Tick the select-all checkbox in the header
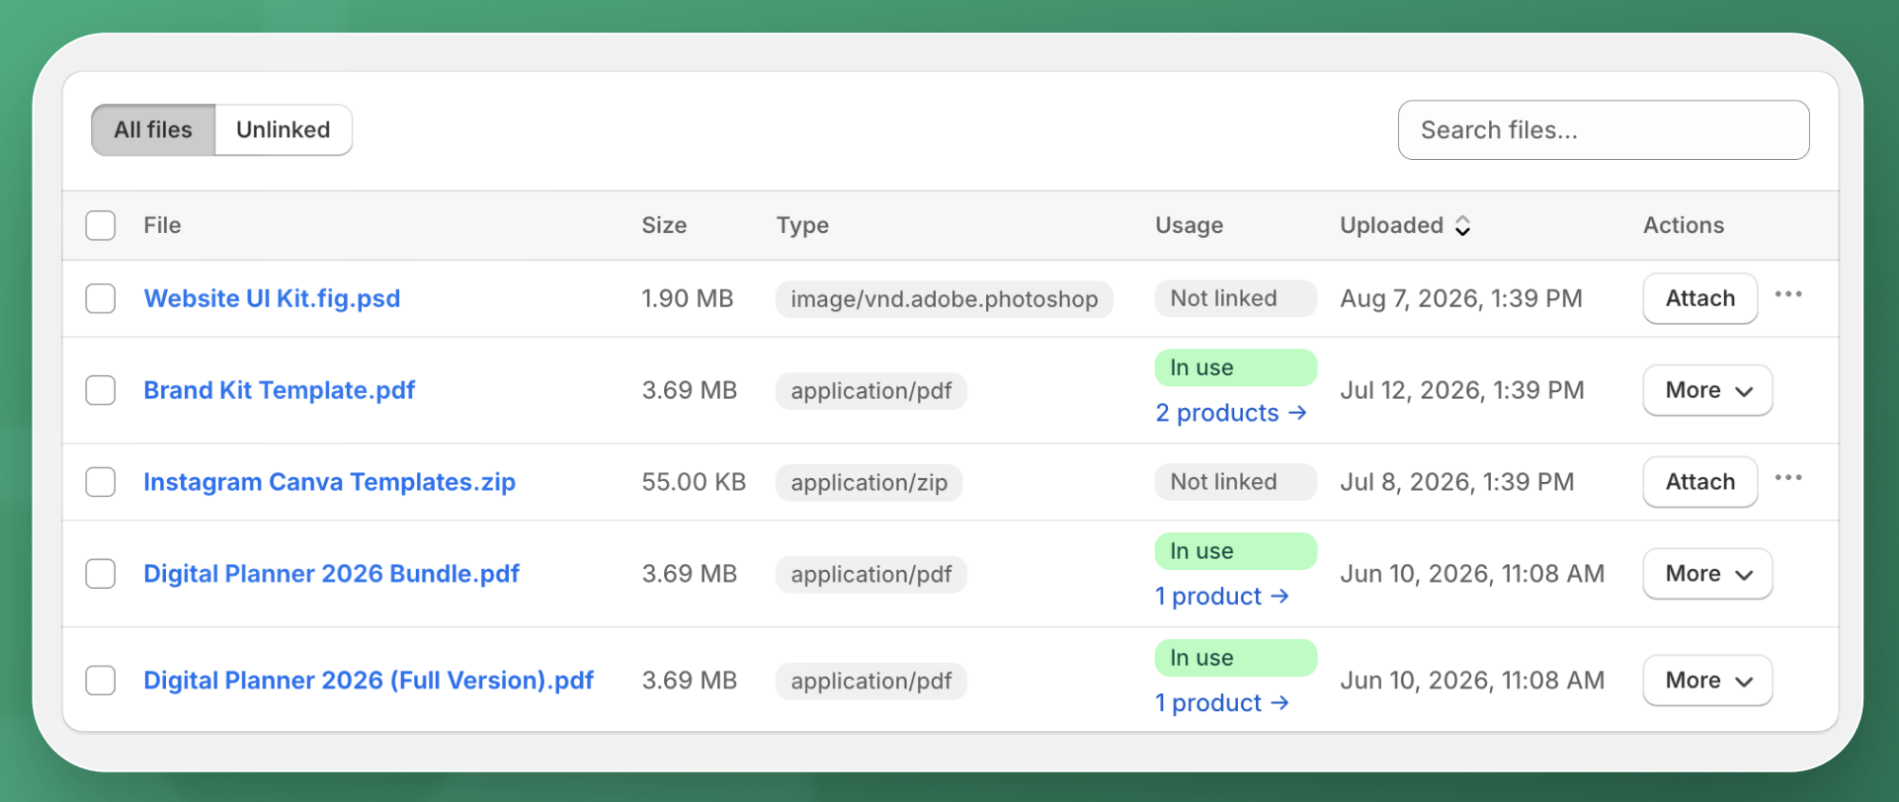 click(x=101, y=225)
